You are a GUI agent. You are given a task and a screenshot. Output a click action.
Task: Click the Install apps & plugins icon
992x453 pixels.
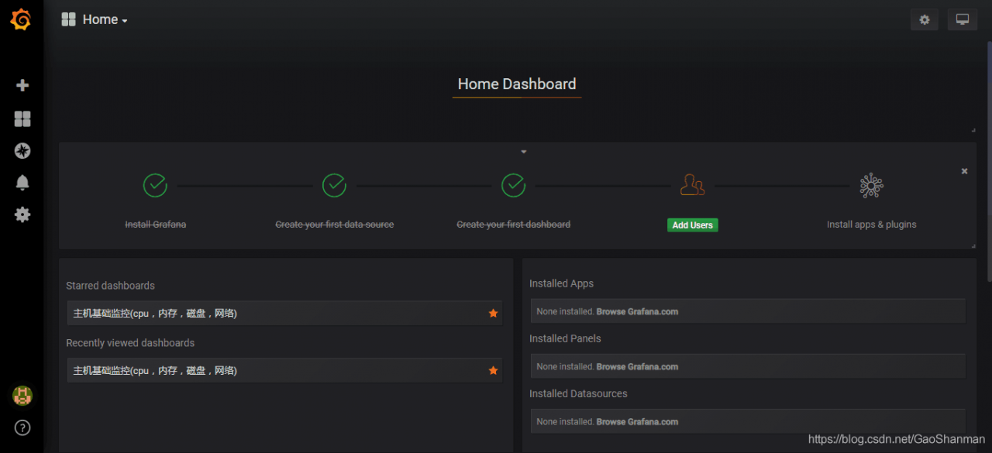point(871,186)
